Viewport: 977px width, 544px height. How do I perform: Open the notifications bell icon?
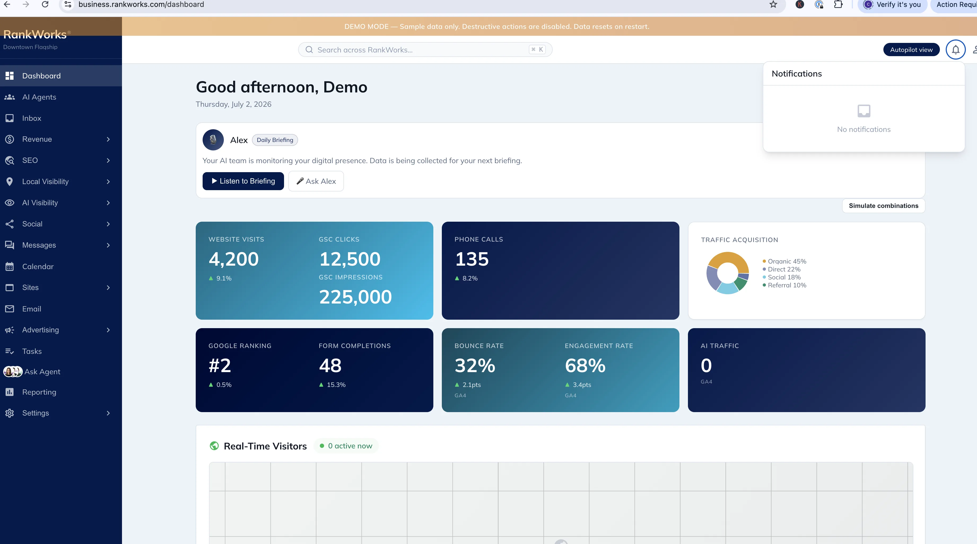click(955, 50)
